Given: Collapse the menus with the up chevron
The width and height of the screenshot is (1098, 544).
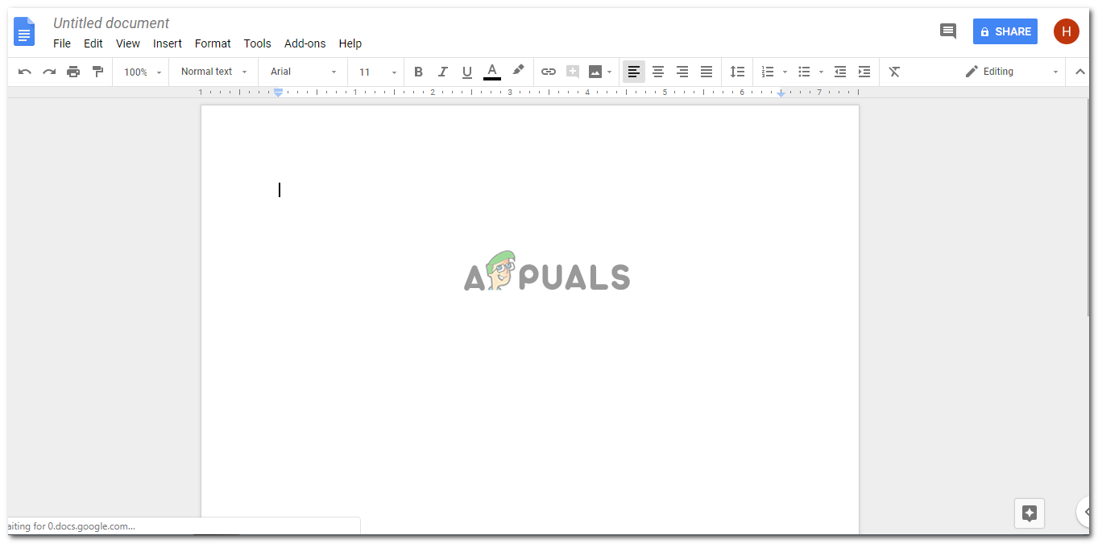Looking at the screenshot, I should [1080, 72].
